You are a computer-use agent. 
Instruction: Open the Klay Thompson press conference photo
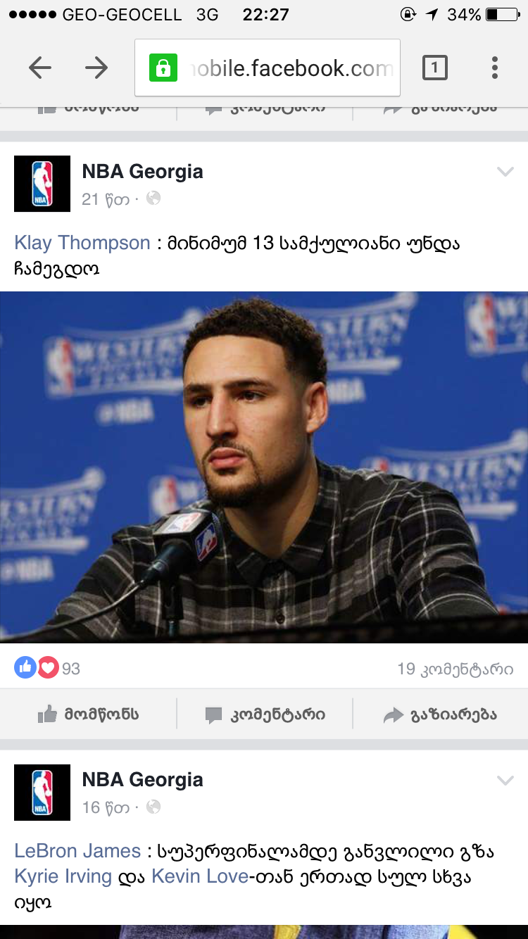coord(264,467)
